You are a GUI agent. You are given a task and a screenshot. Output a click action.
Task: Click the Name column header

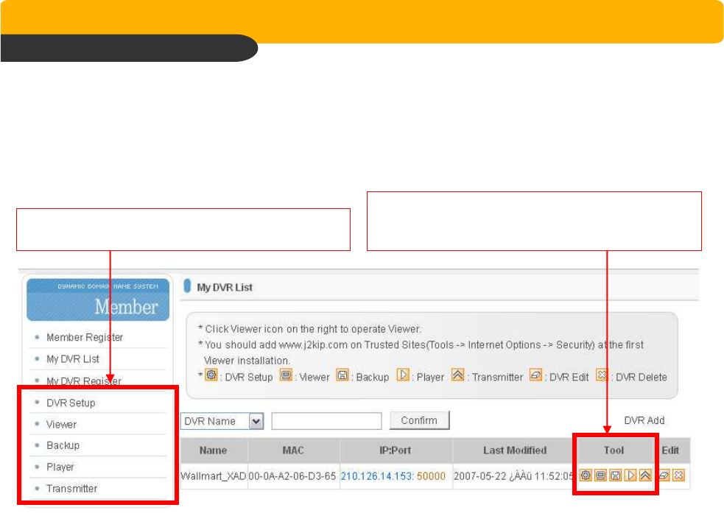click(214, 450)
